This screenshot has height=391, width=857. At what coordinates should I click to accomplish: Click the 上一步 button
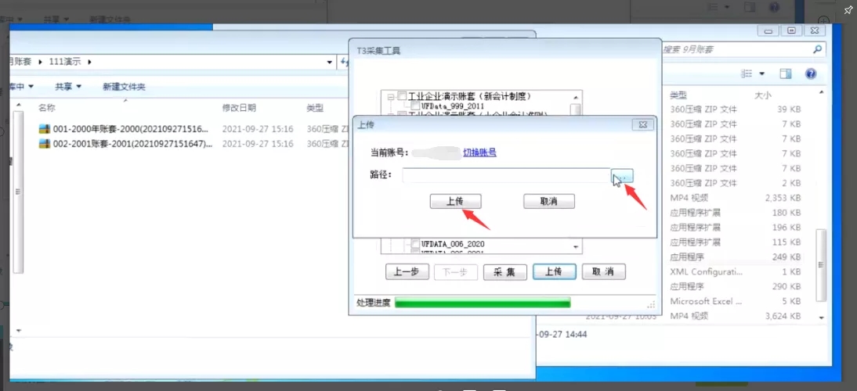click(407, 272)
